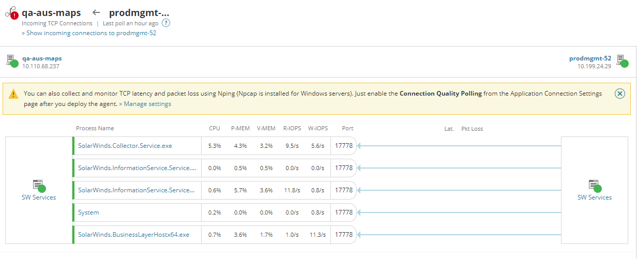This screenshot has height=259, width=637.
Task: Click port 17778 in the Collector Service row
Action: click(x=344, y=146)
